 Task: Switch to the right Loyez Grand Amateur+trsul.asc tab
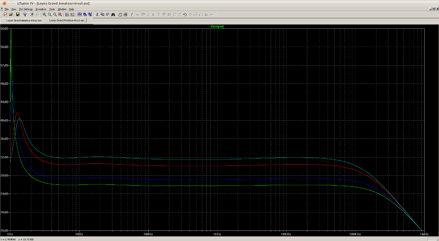pos(65,20)
